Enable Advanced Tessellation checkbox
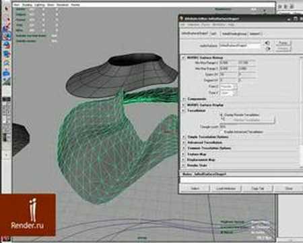This screenshot has height=243, width=303. click(x=222, y=132)
